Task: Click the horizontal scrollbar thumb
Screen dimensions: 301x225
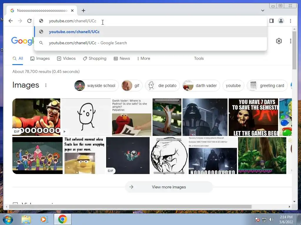Action: tap(130, 207)
